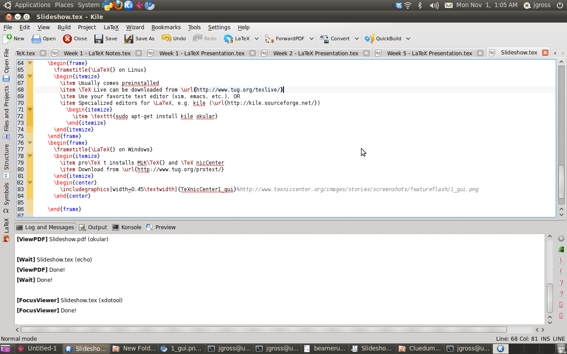Toggle INS insert mode in status bar
This screenshot has height=354, width=567.
(545, 339)
